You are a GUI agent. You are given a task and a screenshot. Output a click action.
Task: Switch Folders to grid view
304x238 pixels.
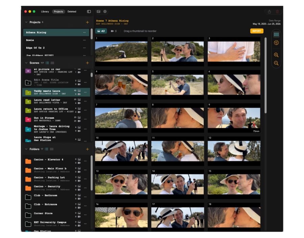tap(52, 149)
